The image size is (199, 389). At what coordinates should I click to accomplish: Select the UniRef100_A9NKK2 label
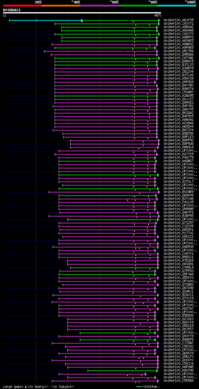(179, 44)
